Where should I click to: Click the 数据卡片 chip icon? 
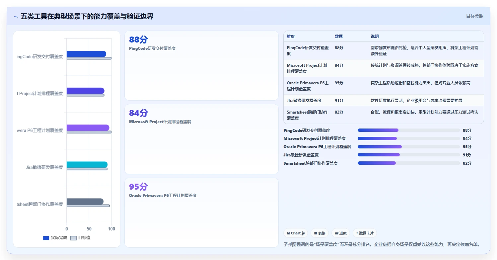pos(357,233)
